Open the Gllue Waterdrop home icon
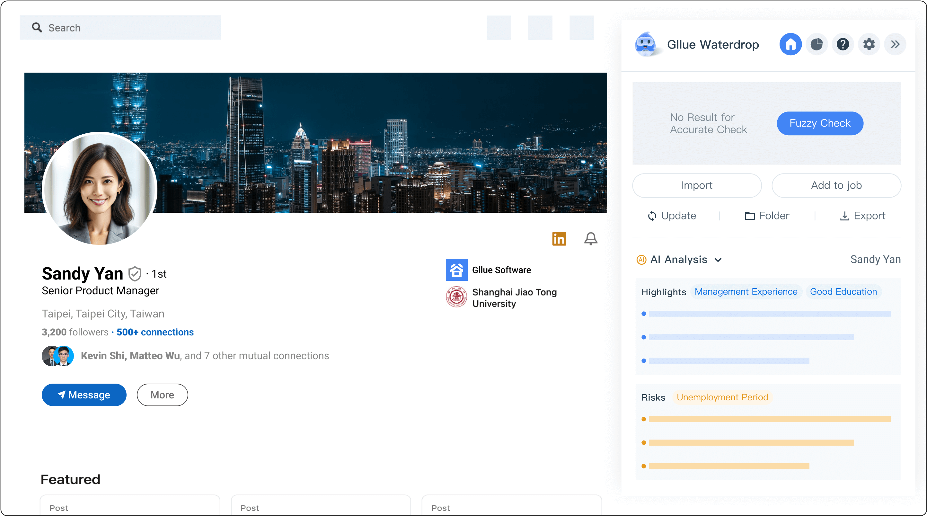The width and height of the screenshot is (927, 516). tap(790, 44)
